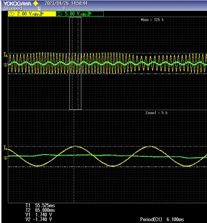The height and width of the screenshot is (223, 207).
Task: Click the Stopped acquisition status
Action: (13, 9)
